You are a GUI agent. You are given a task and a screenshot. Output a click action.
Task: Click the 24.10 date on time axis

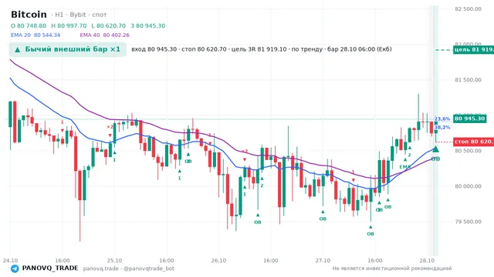(10, 261)
